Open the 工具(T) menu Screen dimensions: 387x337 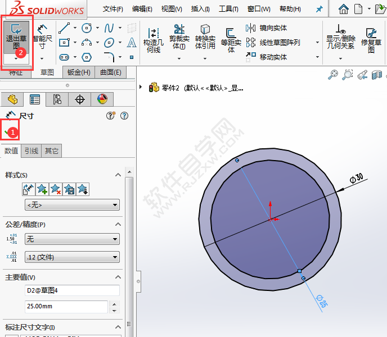pyautogui.click(x=228, y=10)
